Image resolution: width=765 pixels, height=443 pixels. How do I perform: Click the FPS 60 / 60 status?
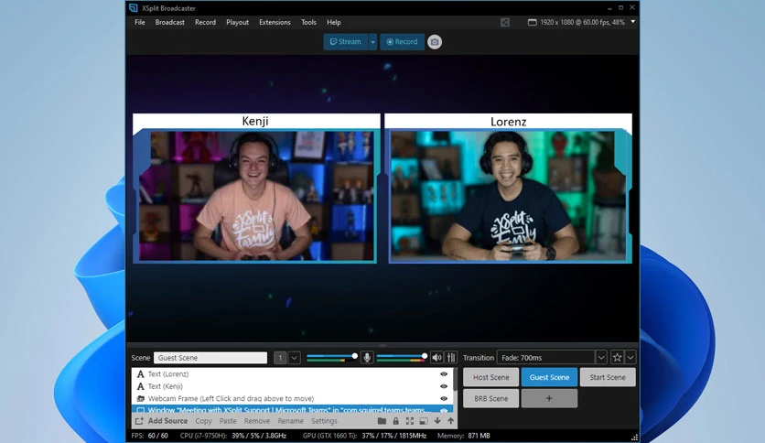[149, 435]
